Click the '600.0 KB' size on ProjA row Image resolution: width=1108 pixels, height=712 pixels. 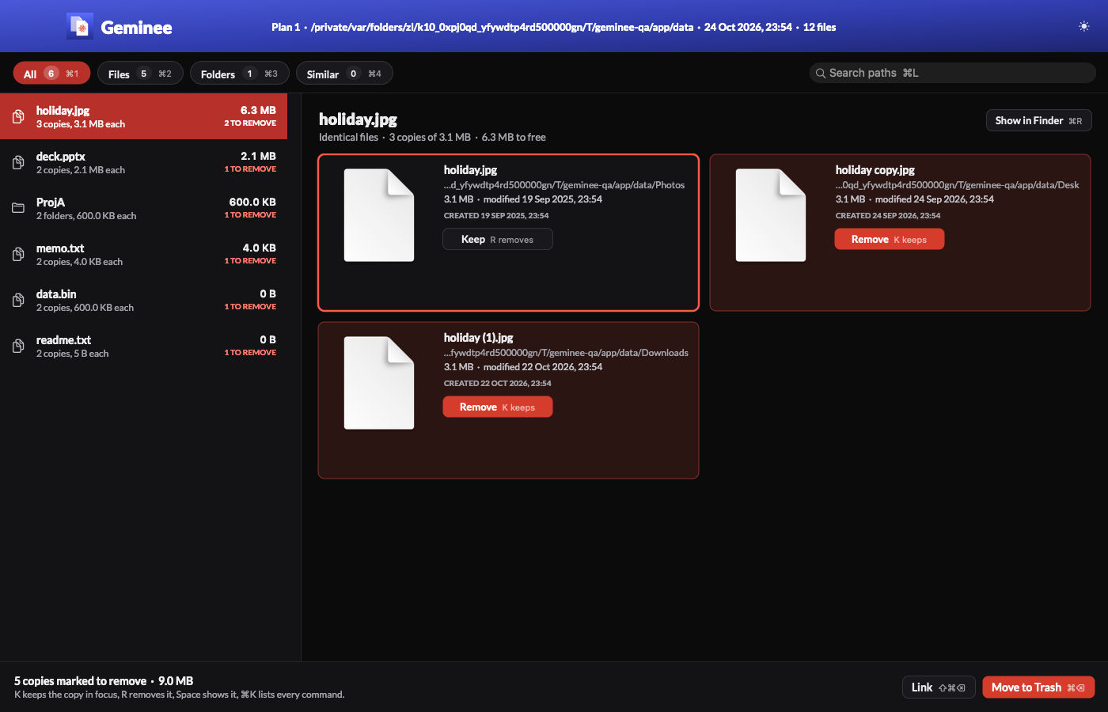click(x=252, y=202)
